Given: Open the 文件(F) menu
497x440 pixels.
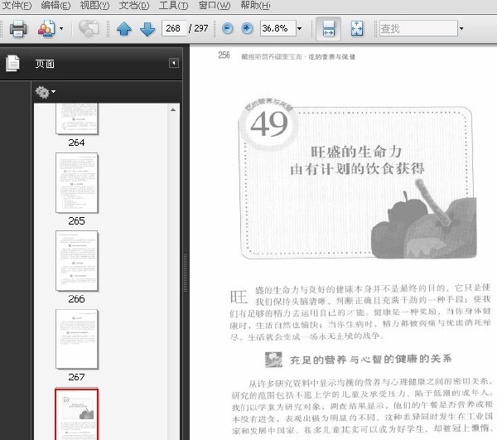Looking at the screenshot, I should tap(17, 6).
